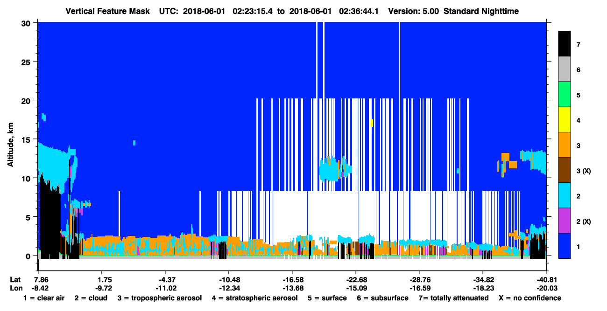The height and width of the screenshot is (311, 607).
Task: Click the green color swatch labeled 5
Action: pos(565,95)
